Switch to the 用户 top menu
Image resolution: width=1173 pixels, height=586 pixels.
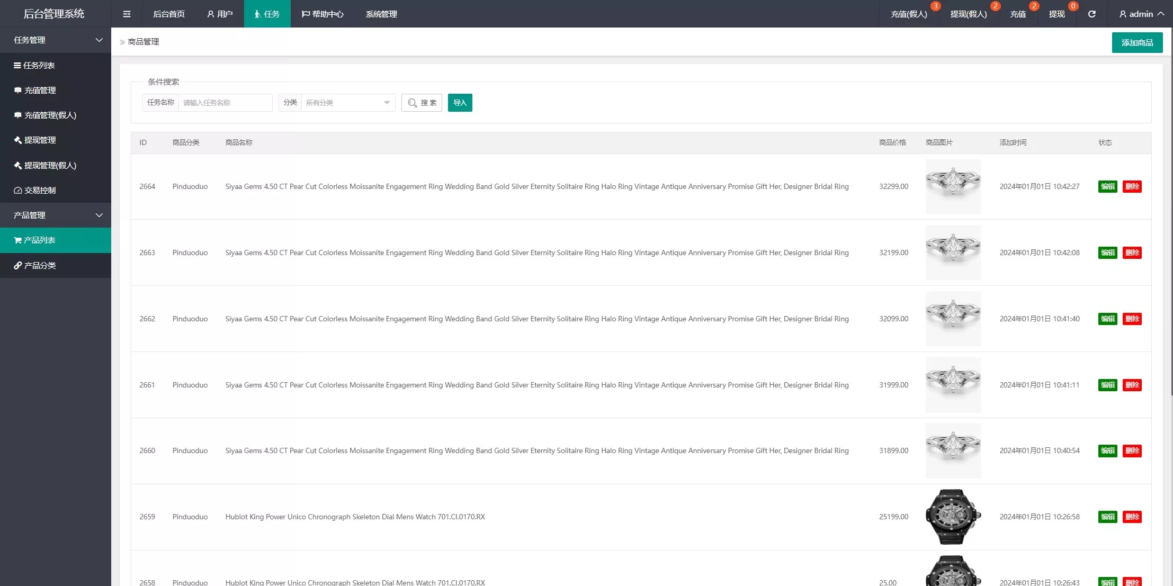tap(220, 14)
